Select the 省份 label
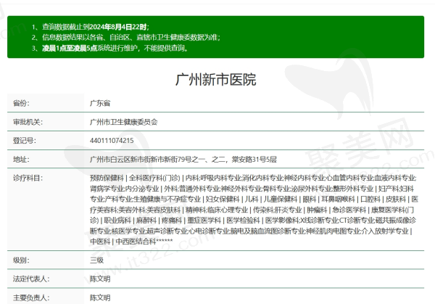 coord(21,103)
